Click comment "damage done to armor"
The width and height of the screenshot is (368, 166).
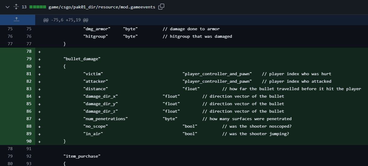191,29
